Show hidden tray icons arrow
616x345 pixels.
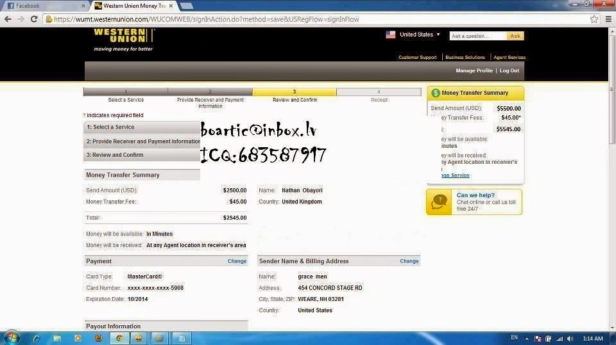click(x=527, y=339)
